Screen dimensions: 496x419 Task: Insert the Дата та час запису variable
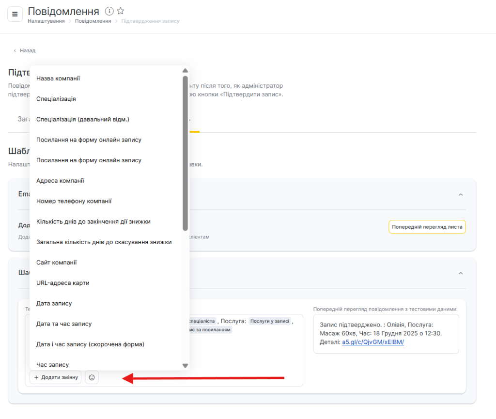pos(64,324)
